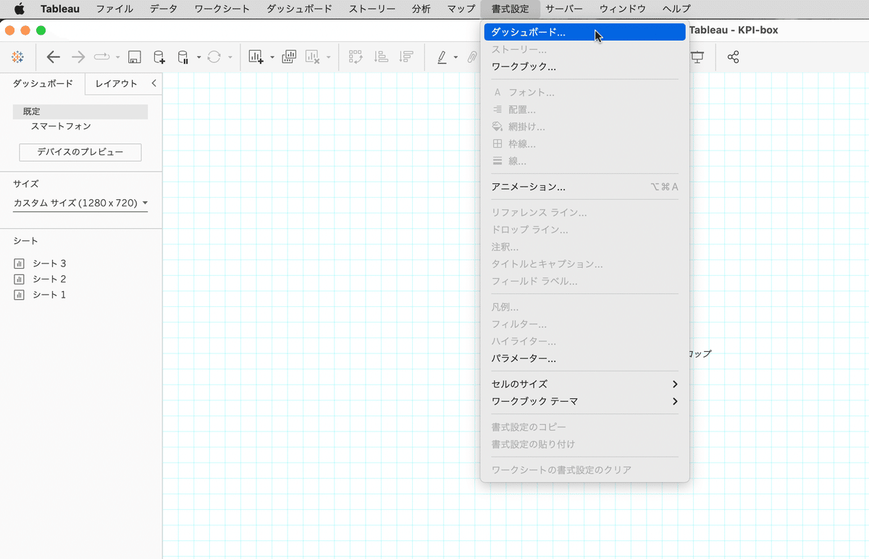Click the share workbook icon
The width and height of the screenshot is (869, 559).
pos(733,57)
